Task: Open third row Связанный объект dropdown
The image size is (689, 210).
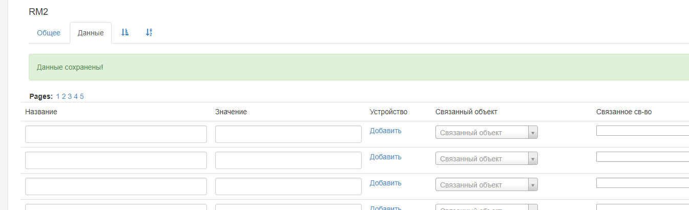Action: (x=486, y=185)
